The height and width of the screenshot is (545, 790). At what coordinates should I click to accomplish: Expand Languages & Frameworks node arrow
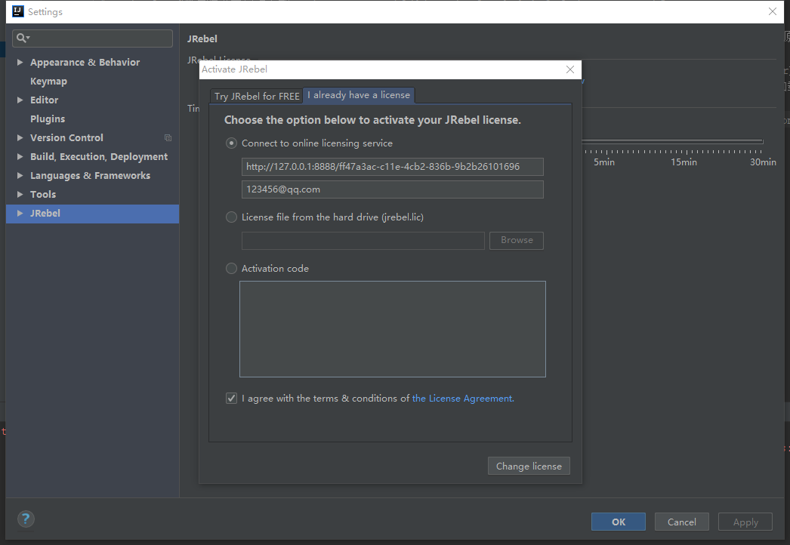[20, 175]
